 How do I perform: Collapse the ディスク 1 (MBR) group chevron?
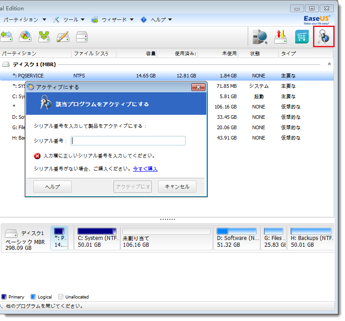[329, 64]
